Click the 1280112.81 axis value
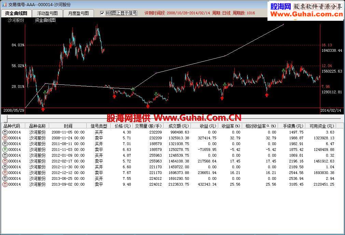The height and width of the screenshot is (235, 345). click(332, 92)
